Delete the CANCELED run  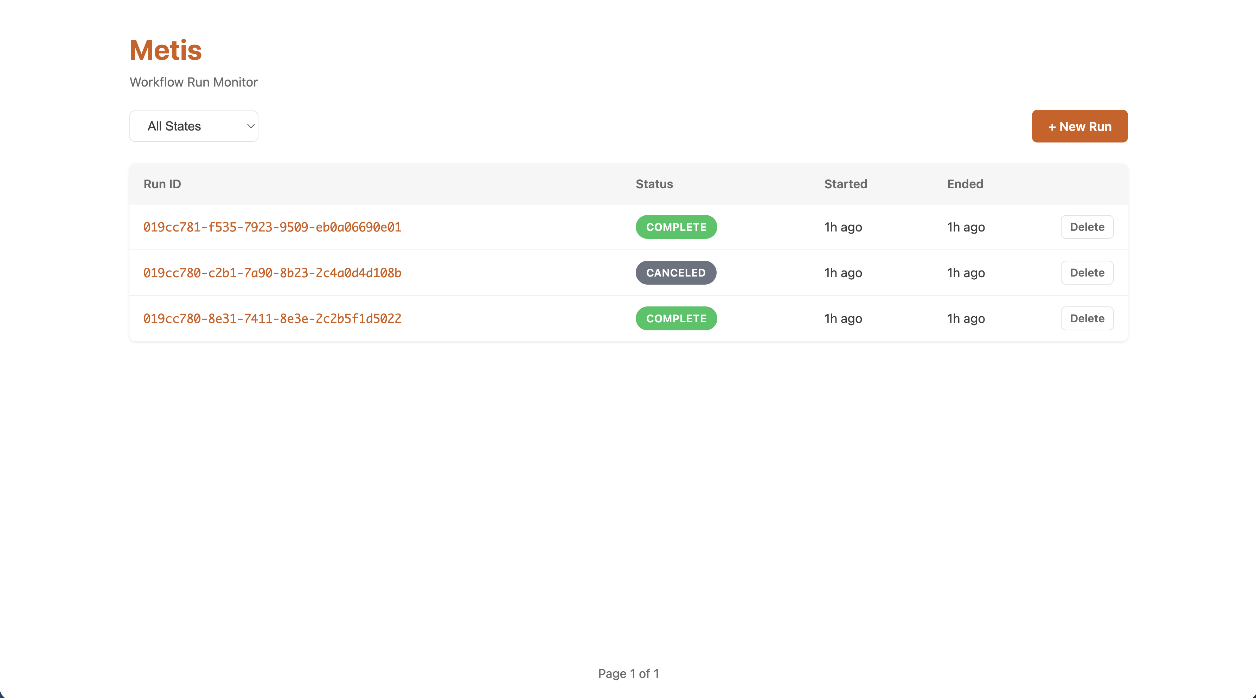[1086, 273]
